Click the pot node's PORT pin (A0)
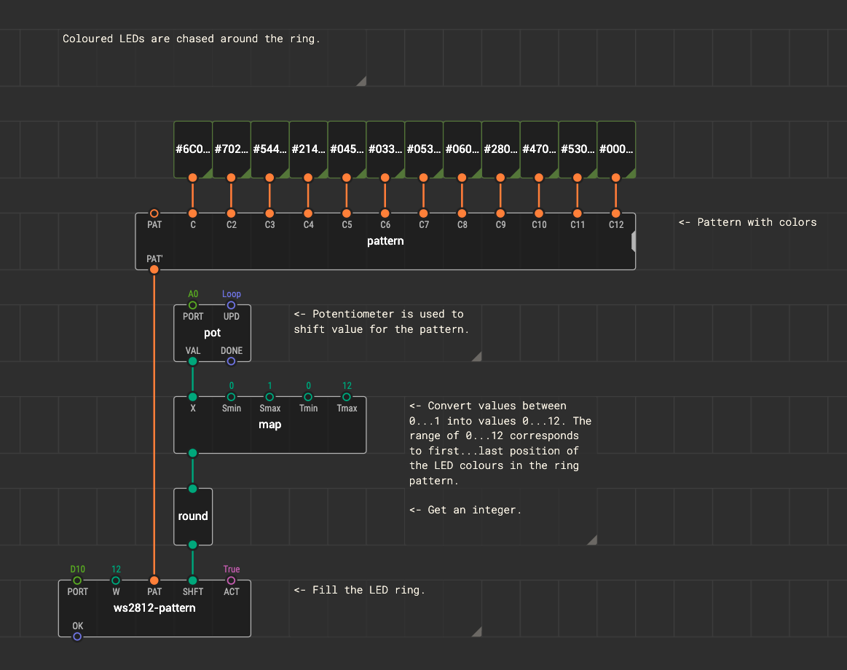The width and height of the screenshot is (847, 670). [193, 305]
